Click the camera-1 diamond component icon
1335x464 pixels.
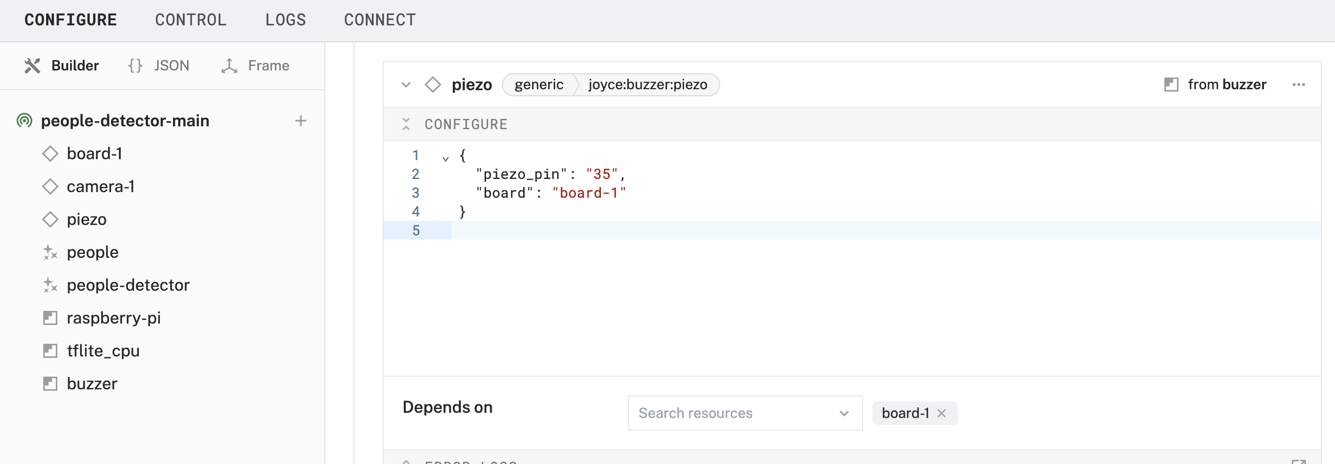50,186
